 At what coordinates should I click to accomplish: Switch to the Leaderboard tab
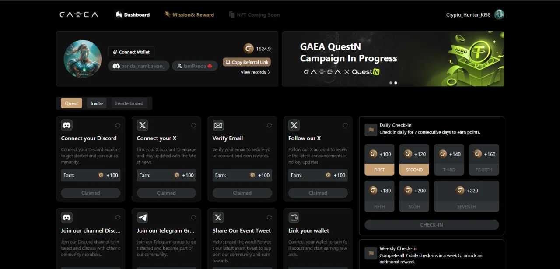tap(129, 103)
